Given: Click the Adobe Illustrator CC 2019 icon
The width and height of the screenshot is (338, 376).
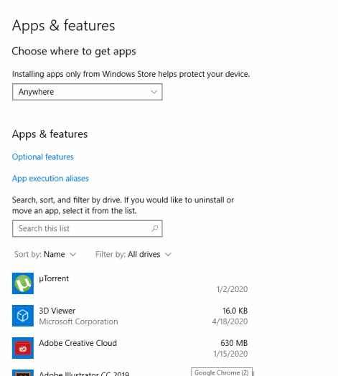Looking at the screenshot, I should tap(23, 373).
